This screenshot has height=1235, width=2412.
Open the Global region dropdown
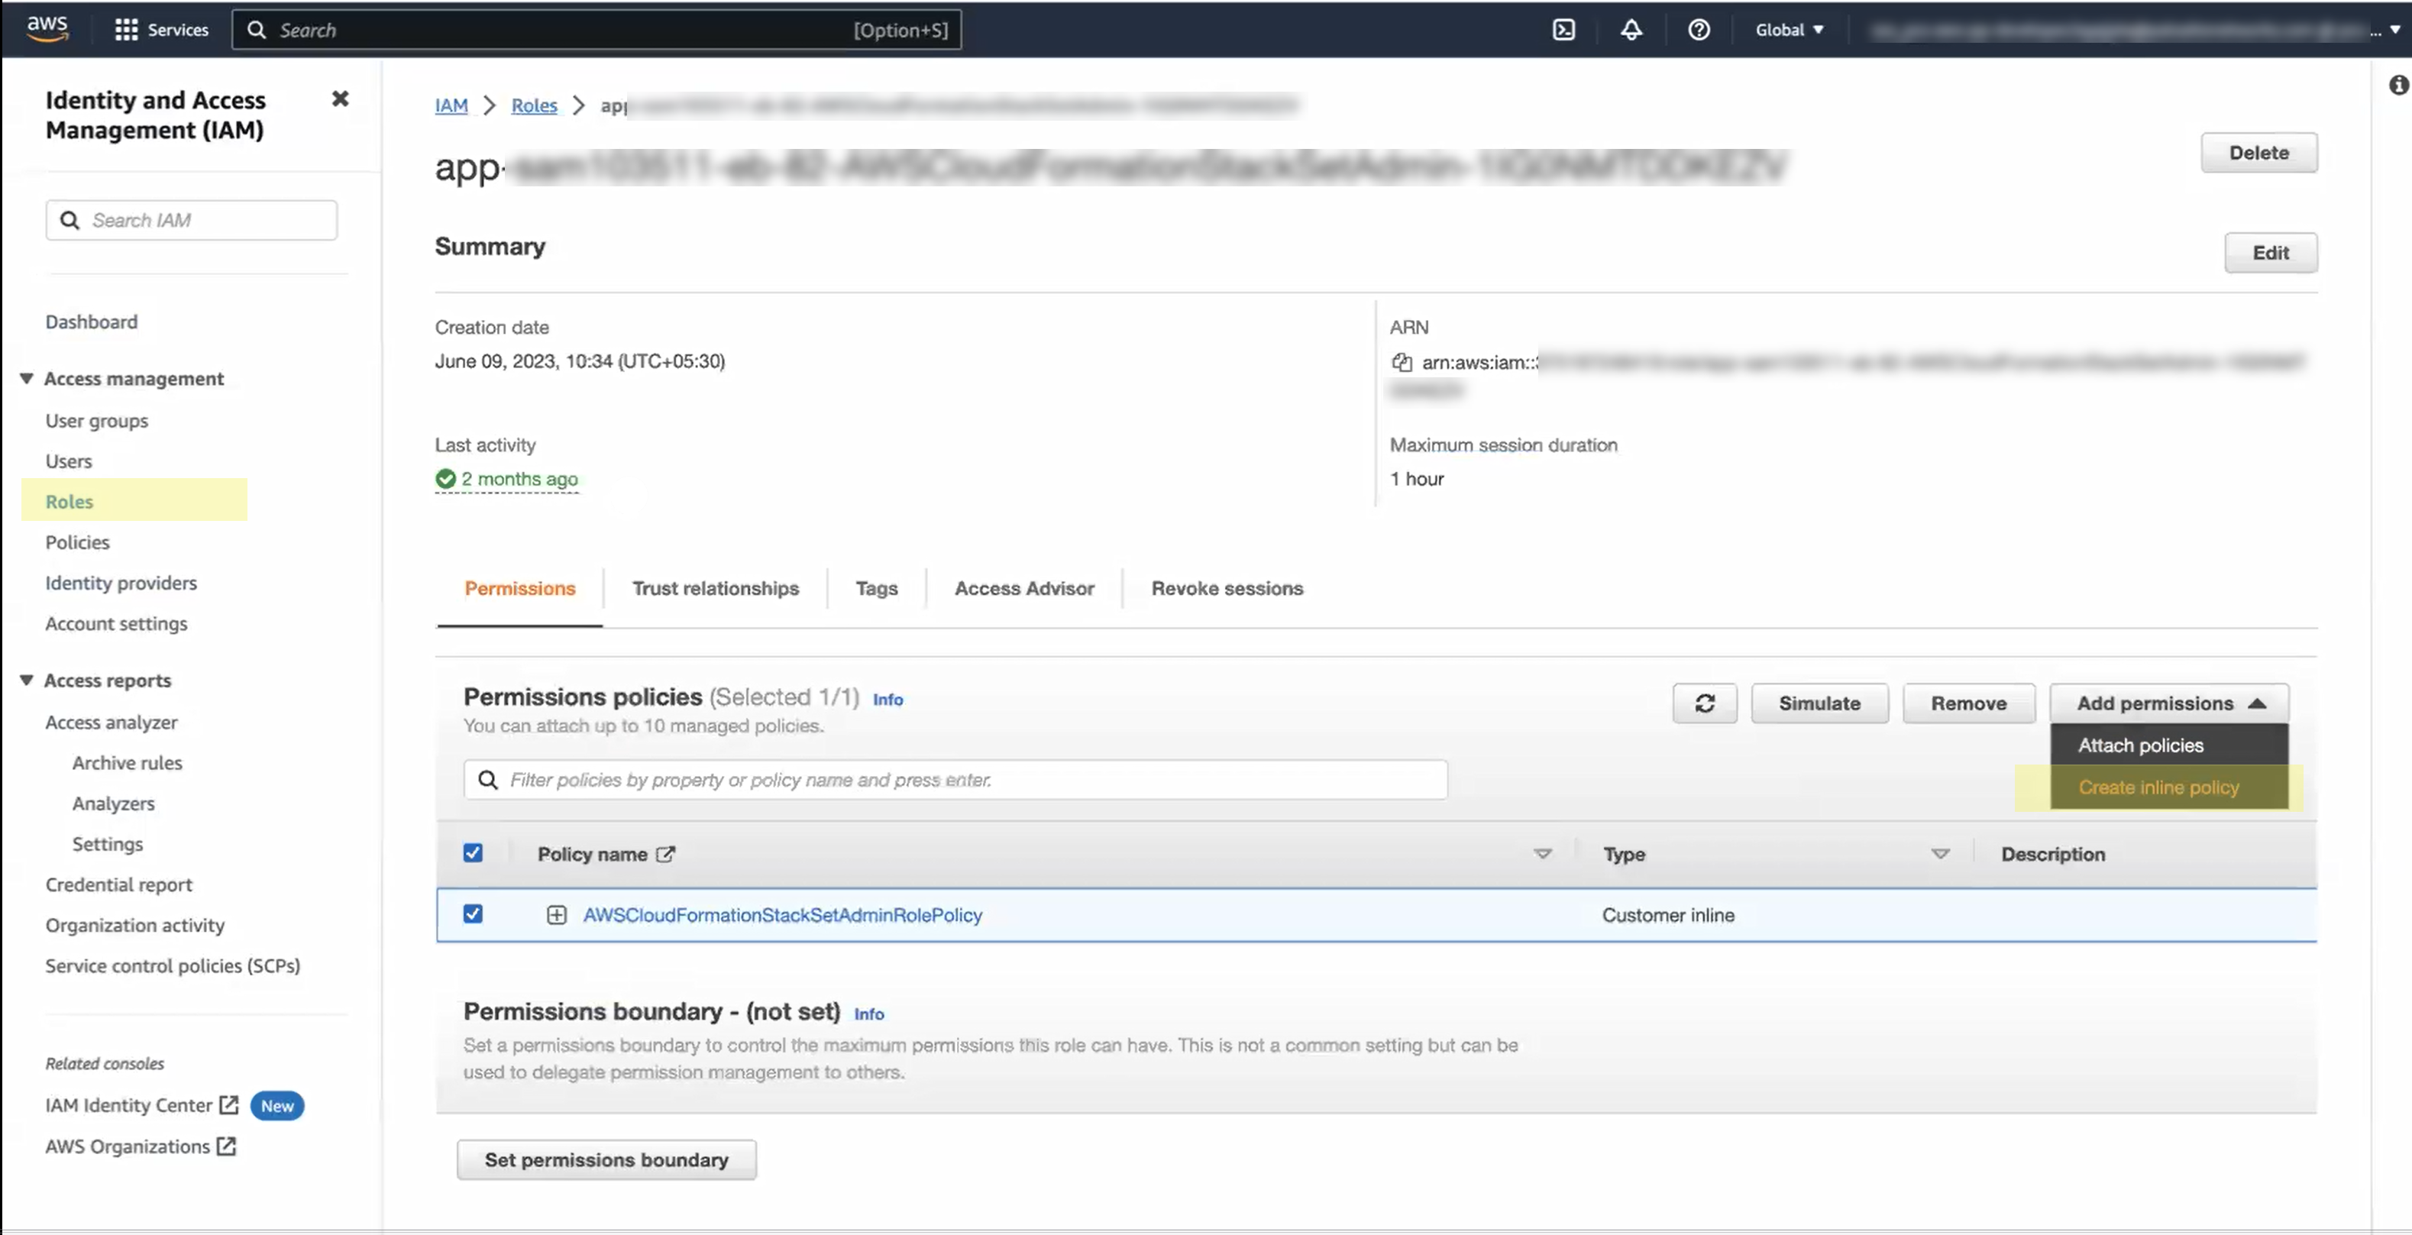(x=1789, y=30)
